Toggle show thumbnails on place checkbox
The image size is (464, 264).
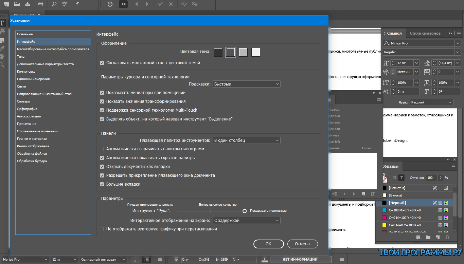102,93
